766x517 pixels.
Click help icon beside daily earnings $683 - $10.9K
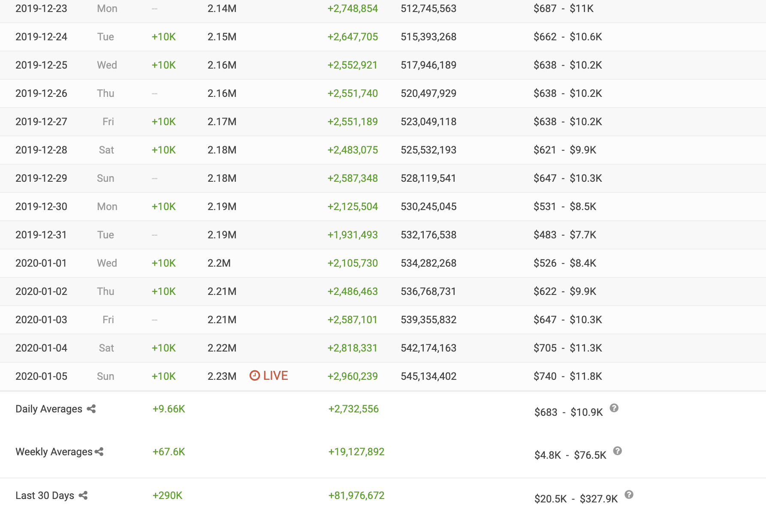pos(614,408)
